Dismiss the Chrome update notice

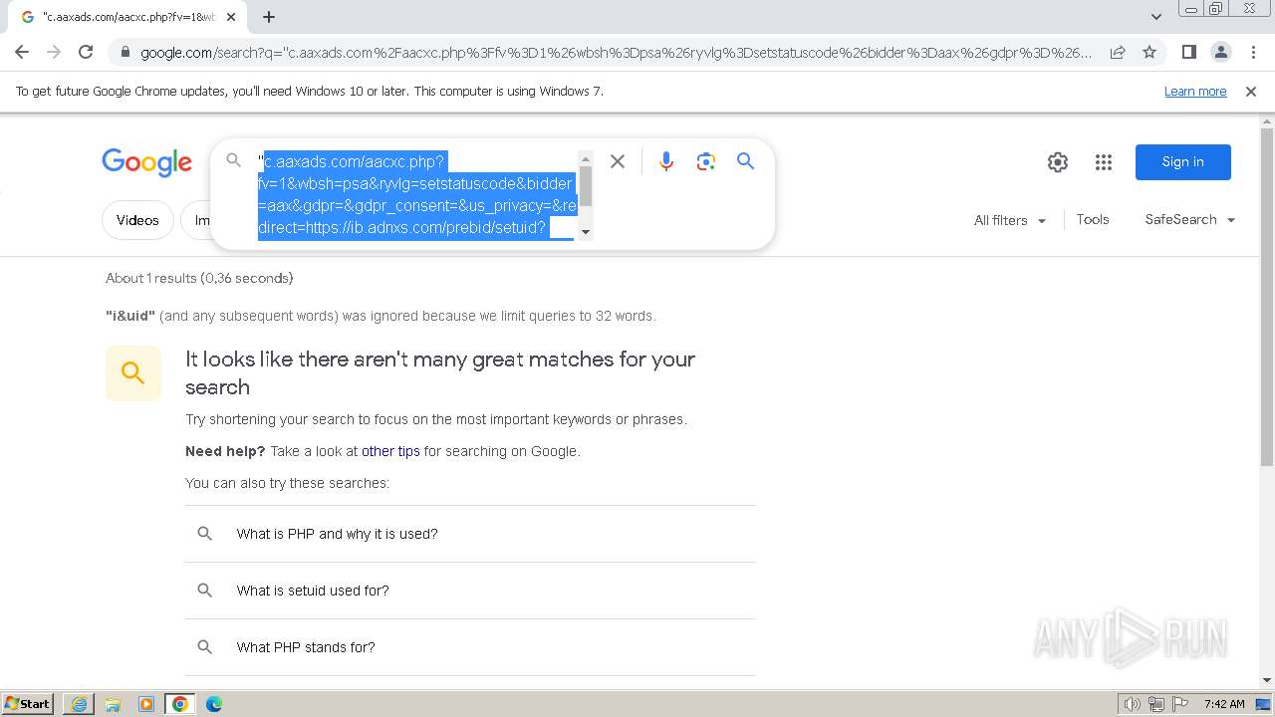click(x=1251, y=91)
